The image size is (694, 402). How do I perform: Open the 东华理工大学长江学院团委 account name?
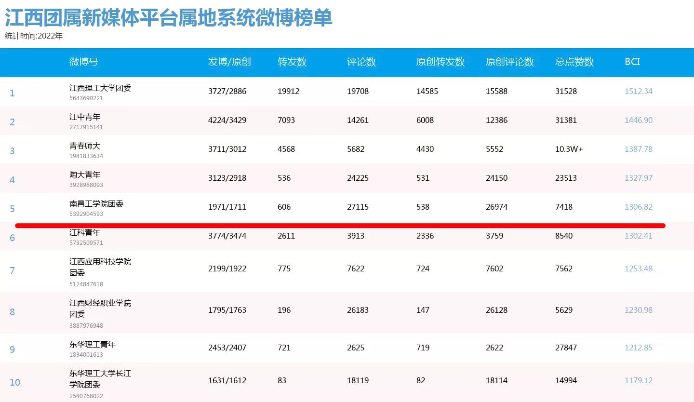(x=100, y=379)
